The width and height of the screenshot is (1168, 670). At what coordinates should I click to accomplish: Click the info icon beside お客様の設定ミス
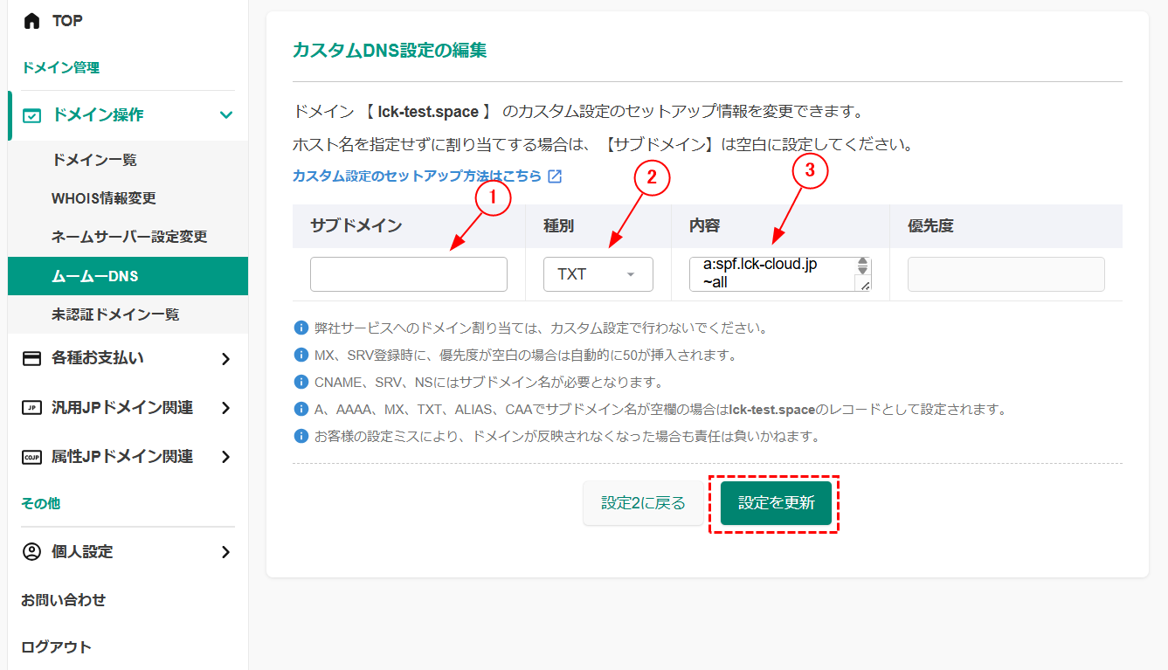301,436
